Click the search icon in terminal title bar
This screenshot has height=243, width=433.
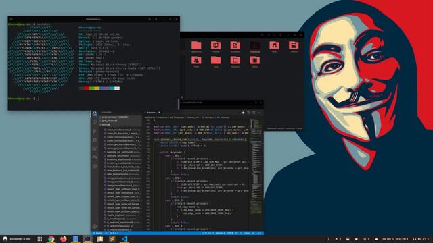[150, 19]
